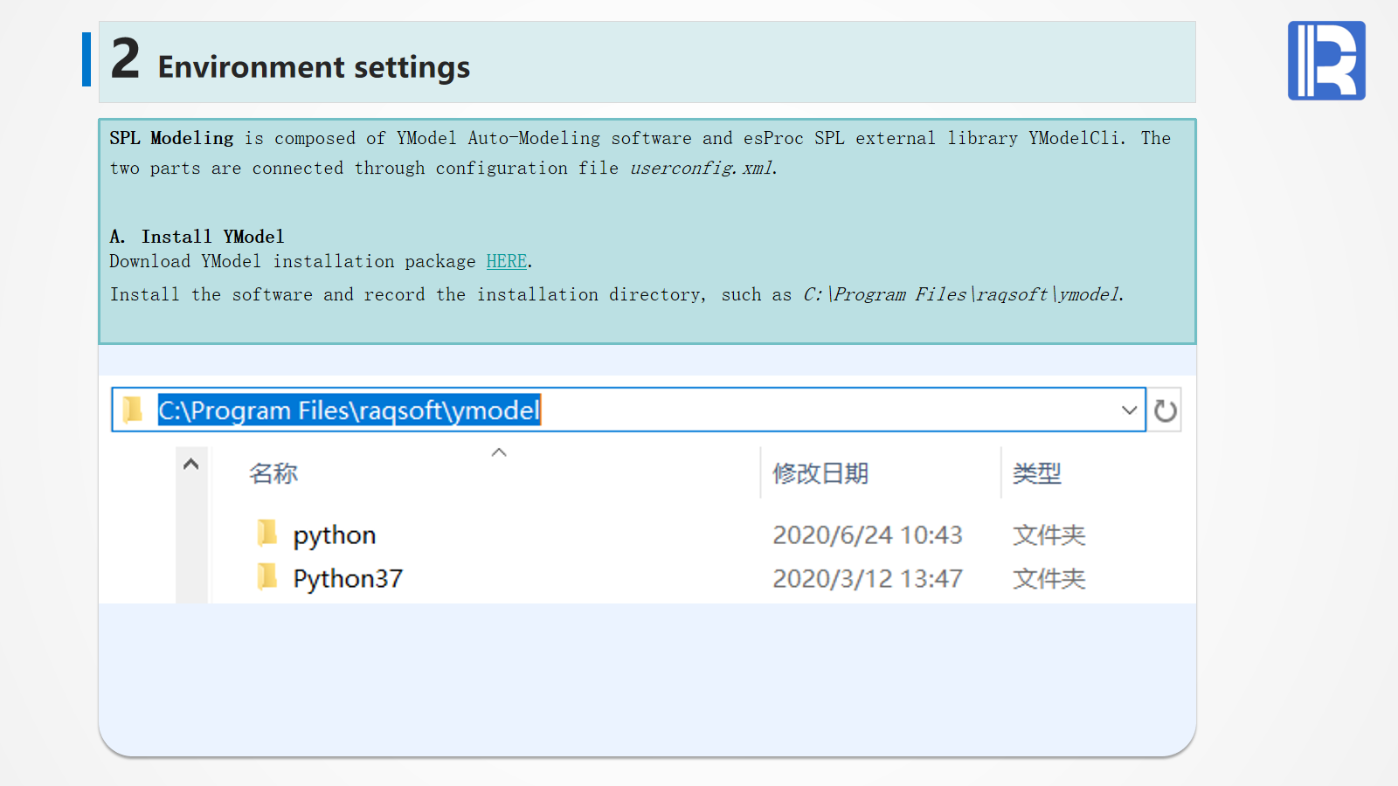Image resolution: width=1398 pixels, height=786 pixels.
Task: Click the HERE download link
Action: point(506,261)
